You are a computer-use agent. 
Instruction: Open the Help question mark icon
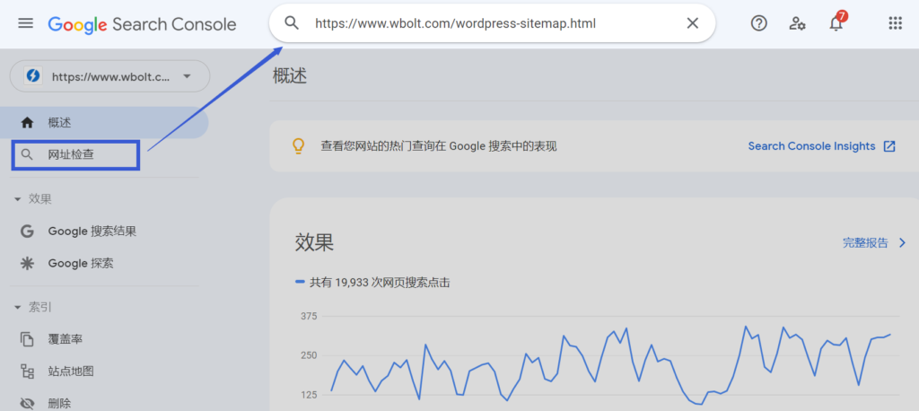coord(759,23)
